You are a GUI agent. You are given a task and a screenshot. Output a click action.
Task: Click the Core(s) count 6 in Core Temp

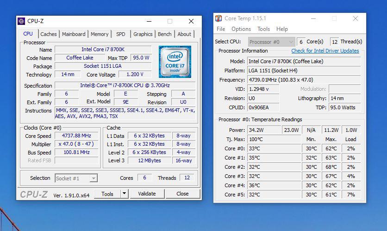[x=301, y=42]
